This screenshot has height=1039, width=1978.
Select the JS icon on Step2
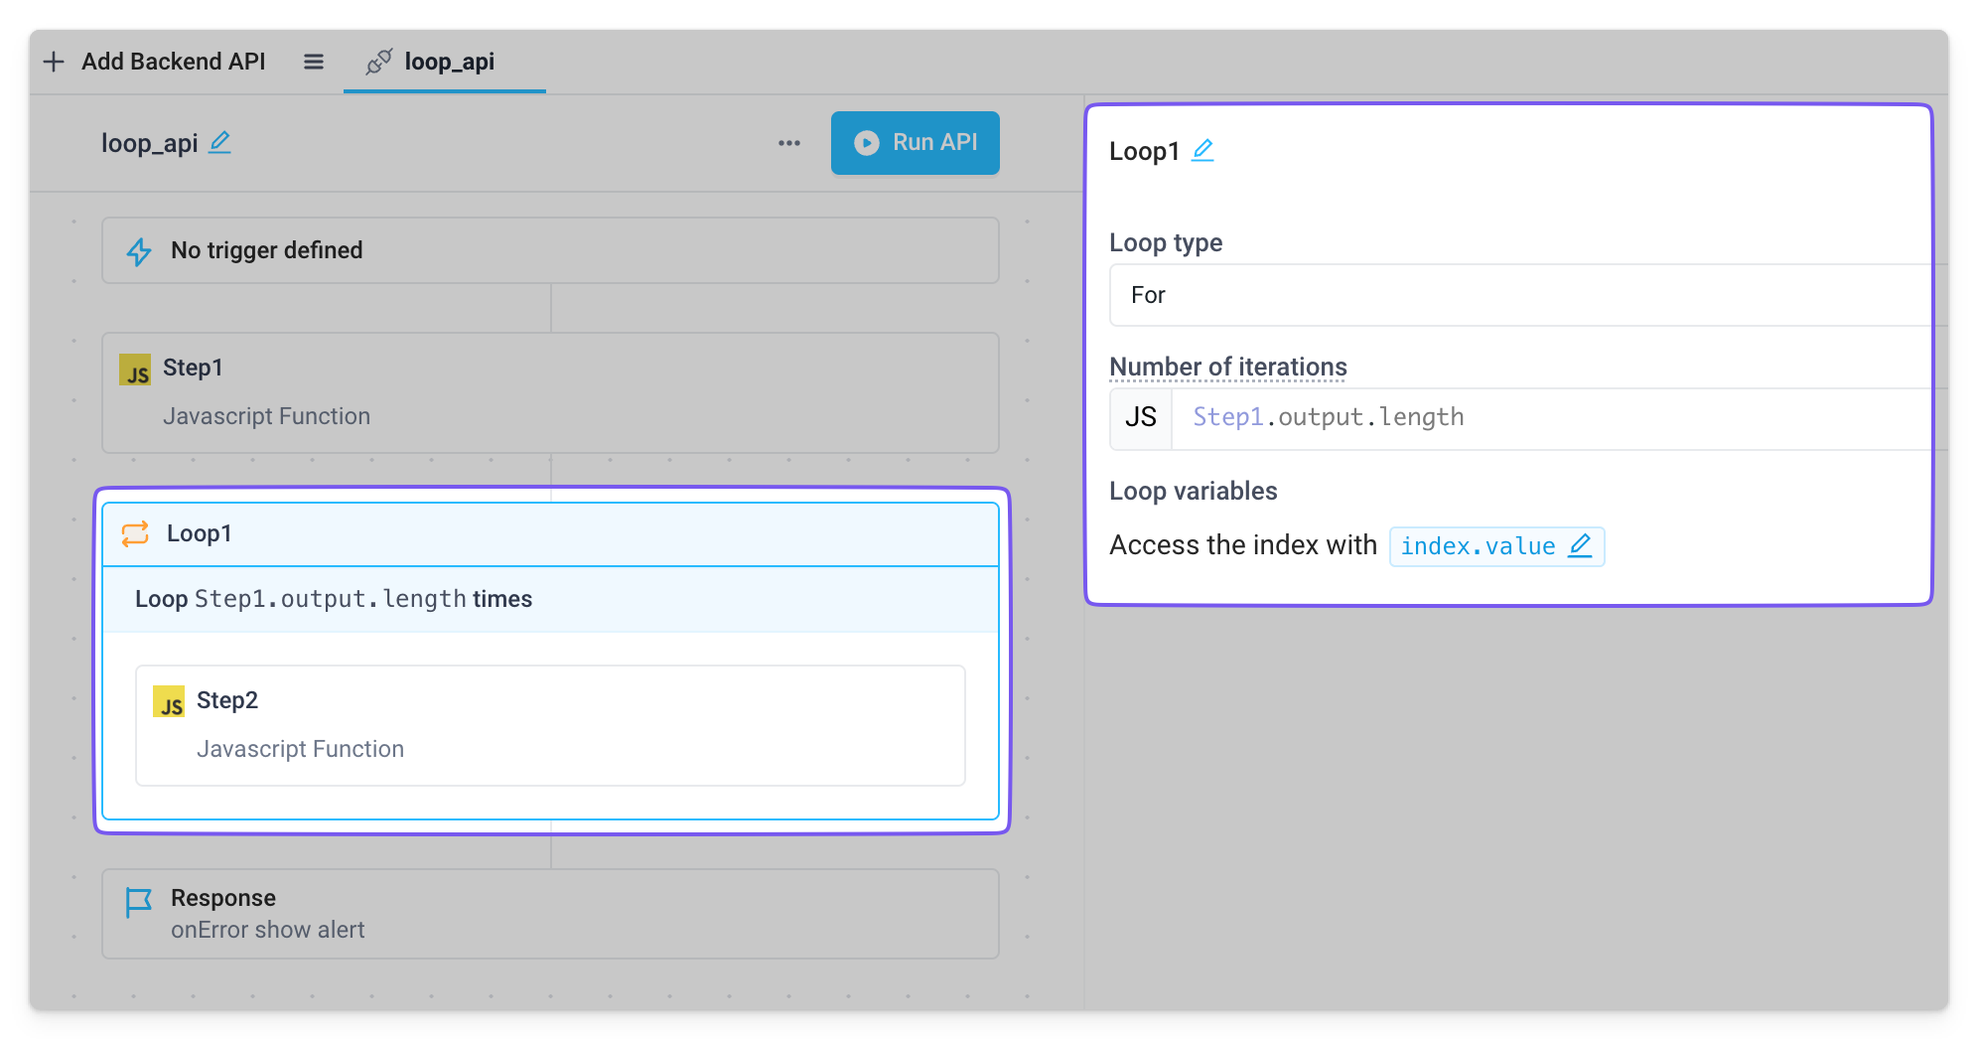coord(169,702)
